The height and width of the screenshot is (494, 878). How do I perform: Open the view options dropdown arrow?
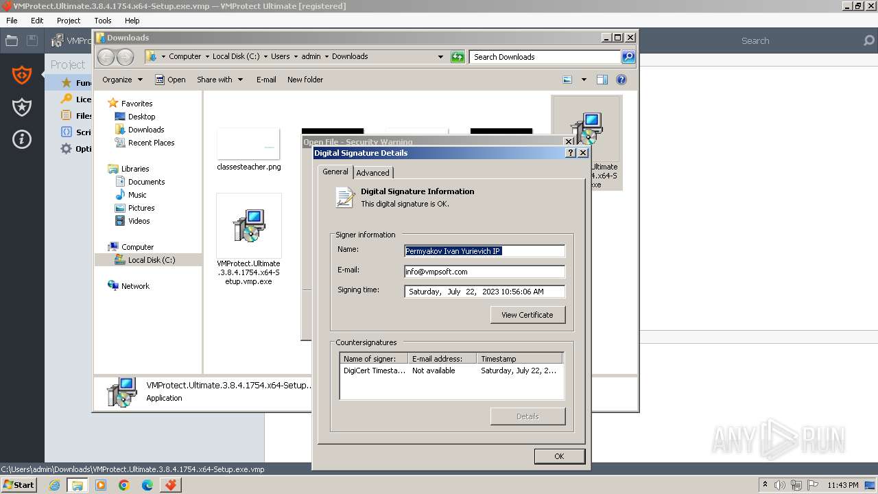584,80
